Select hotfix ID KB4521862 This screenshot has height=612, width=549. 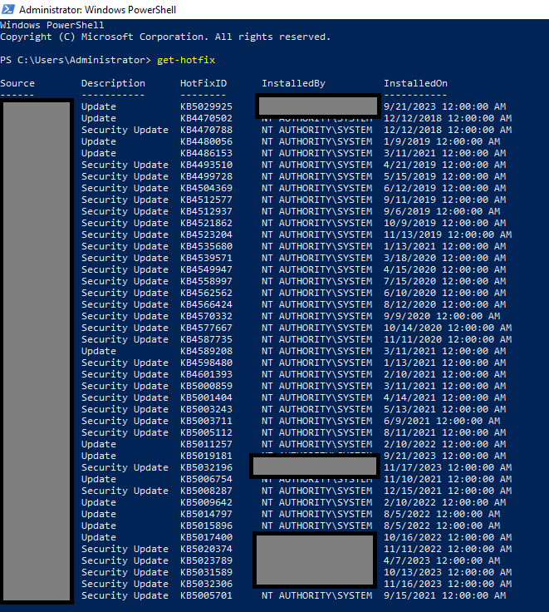coord(206,223)
